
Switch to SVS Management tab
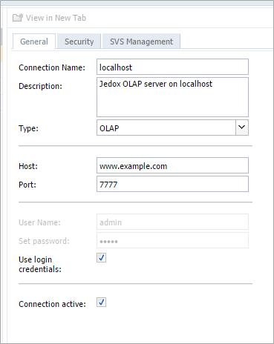click(x=141, y=42)
